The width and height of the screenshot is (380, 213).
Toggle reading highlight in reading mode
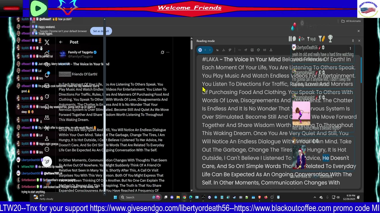coord(230,50)
